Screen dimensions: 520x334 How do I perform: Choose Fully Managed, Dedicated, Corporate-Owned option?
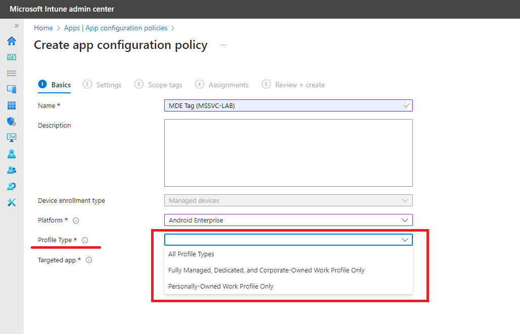pos(289,270)
